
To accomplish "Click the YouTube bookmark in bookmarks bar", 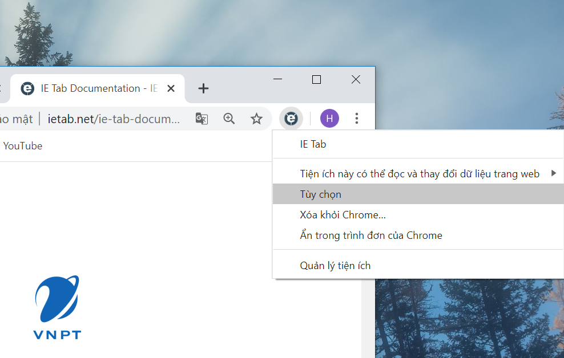I will pos(23,146).
